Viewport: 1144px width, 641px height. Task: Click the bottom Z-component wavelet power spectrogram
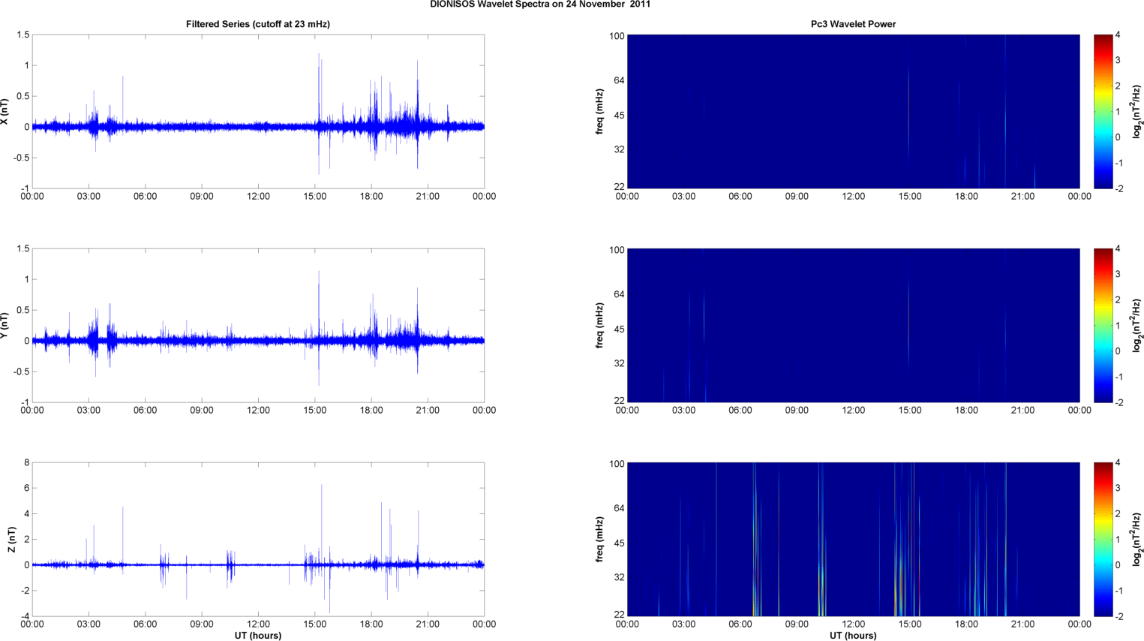pos(853,540)
